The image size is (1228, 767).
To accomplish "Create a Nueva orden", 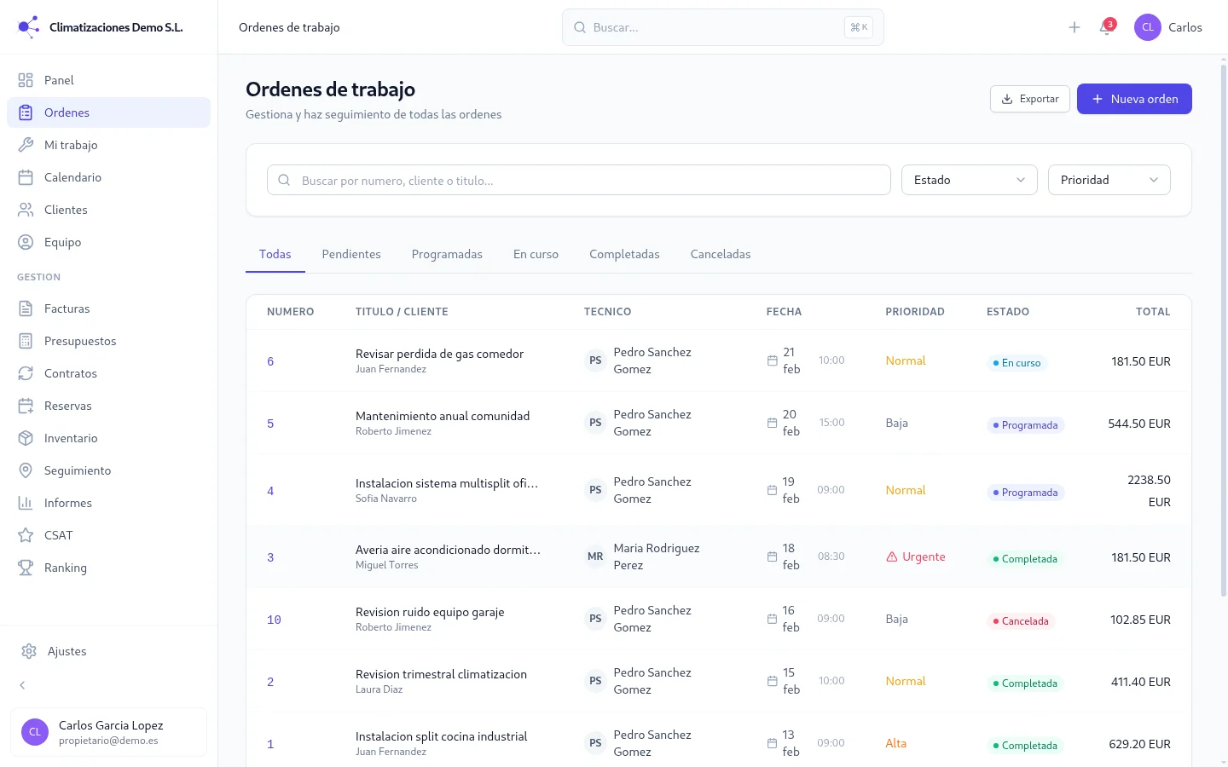I will 1134,98.
